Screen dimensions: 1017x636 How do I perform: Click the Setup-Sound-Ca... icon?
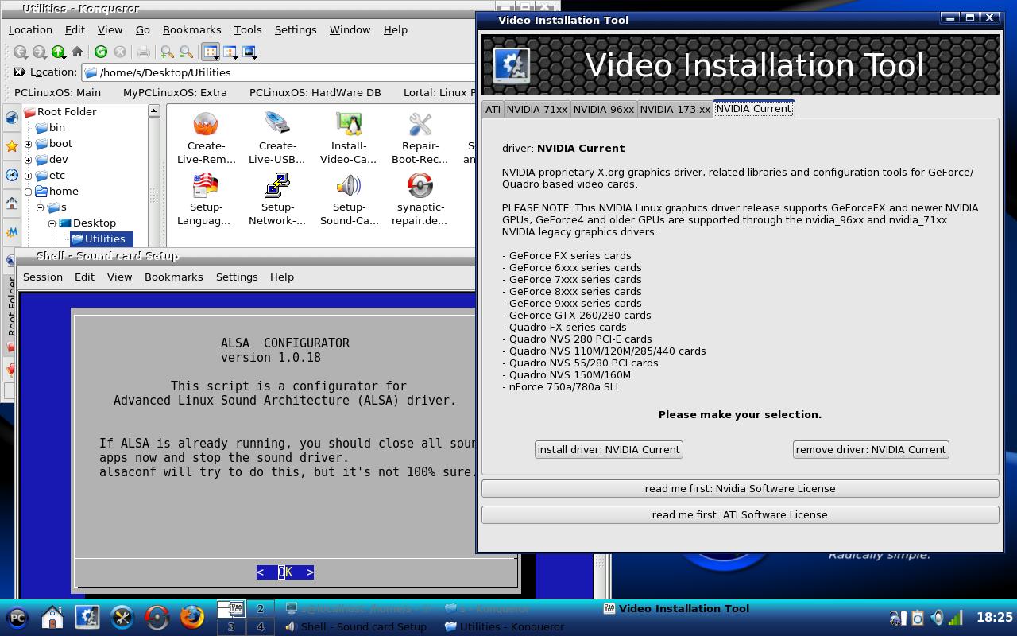(349, 199)
